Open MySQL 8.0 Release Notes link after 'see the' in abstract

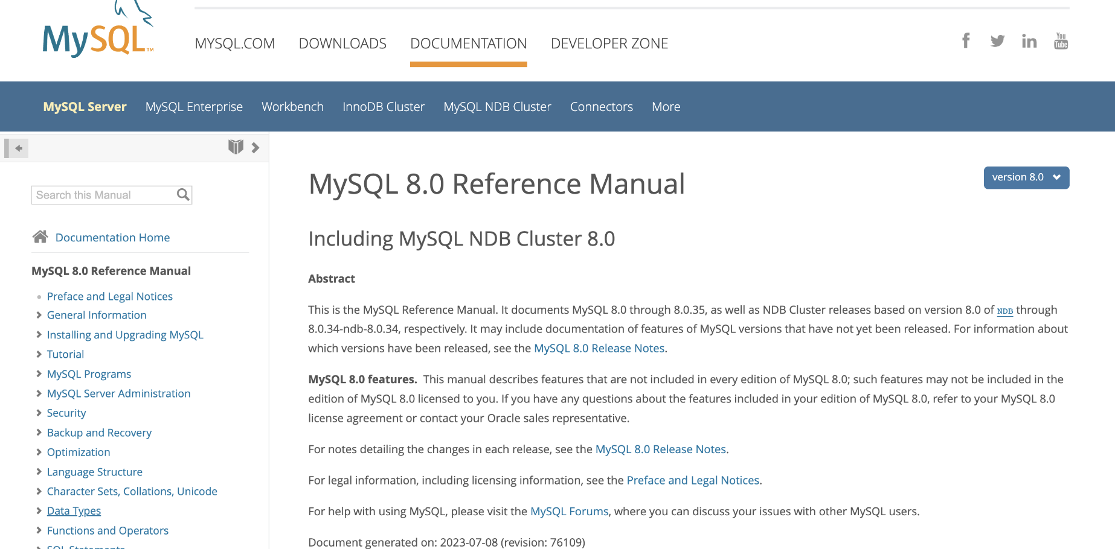(x=599, y=348)
